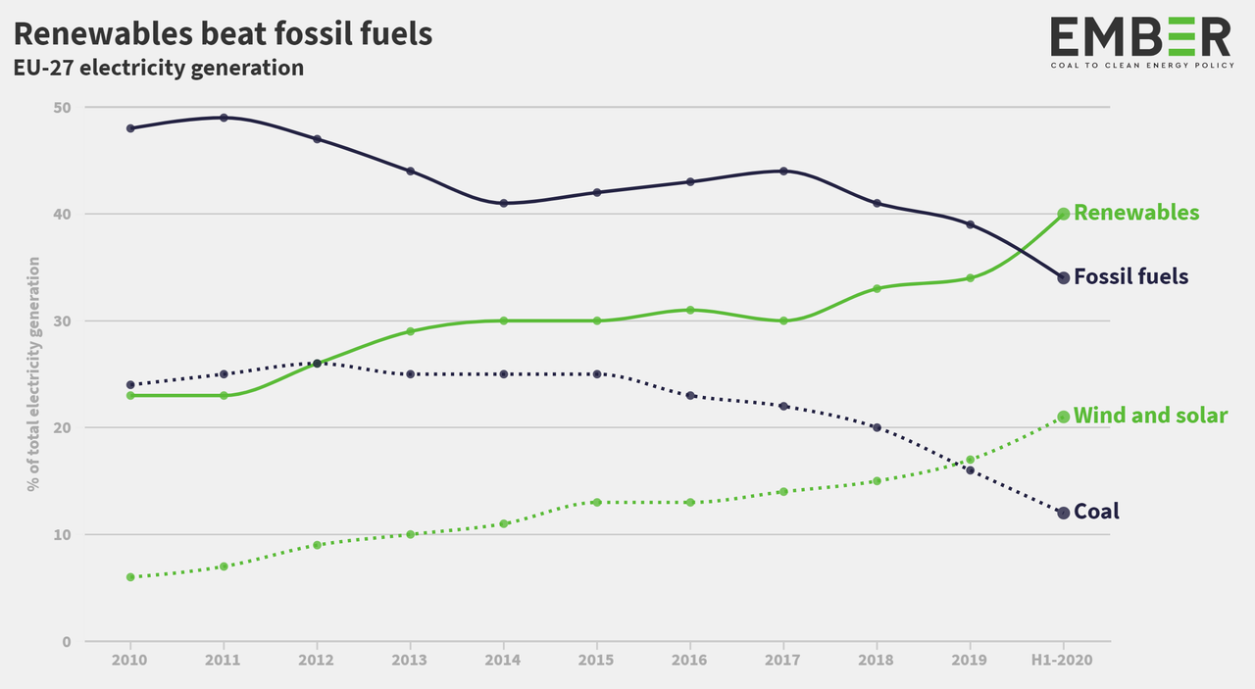This screenshot has height=689, width=1255.
Task: Click the Wind and solar 2010 point
Action: 130,577
